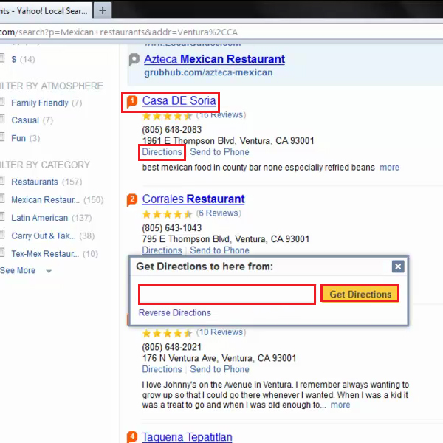443x443 pixels.
Task: Open a new browser tab with plus button
Action: pyautogui.click(x=103, y=11)
